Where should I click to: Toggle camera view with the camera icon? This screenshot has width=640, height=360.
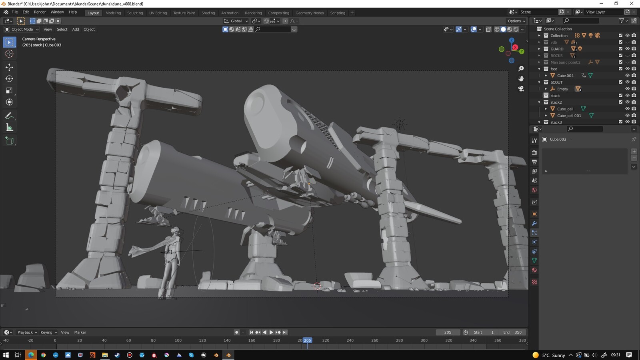point(521,89)
